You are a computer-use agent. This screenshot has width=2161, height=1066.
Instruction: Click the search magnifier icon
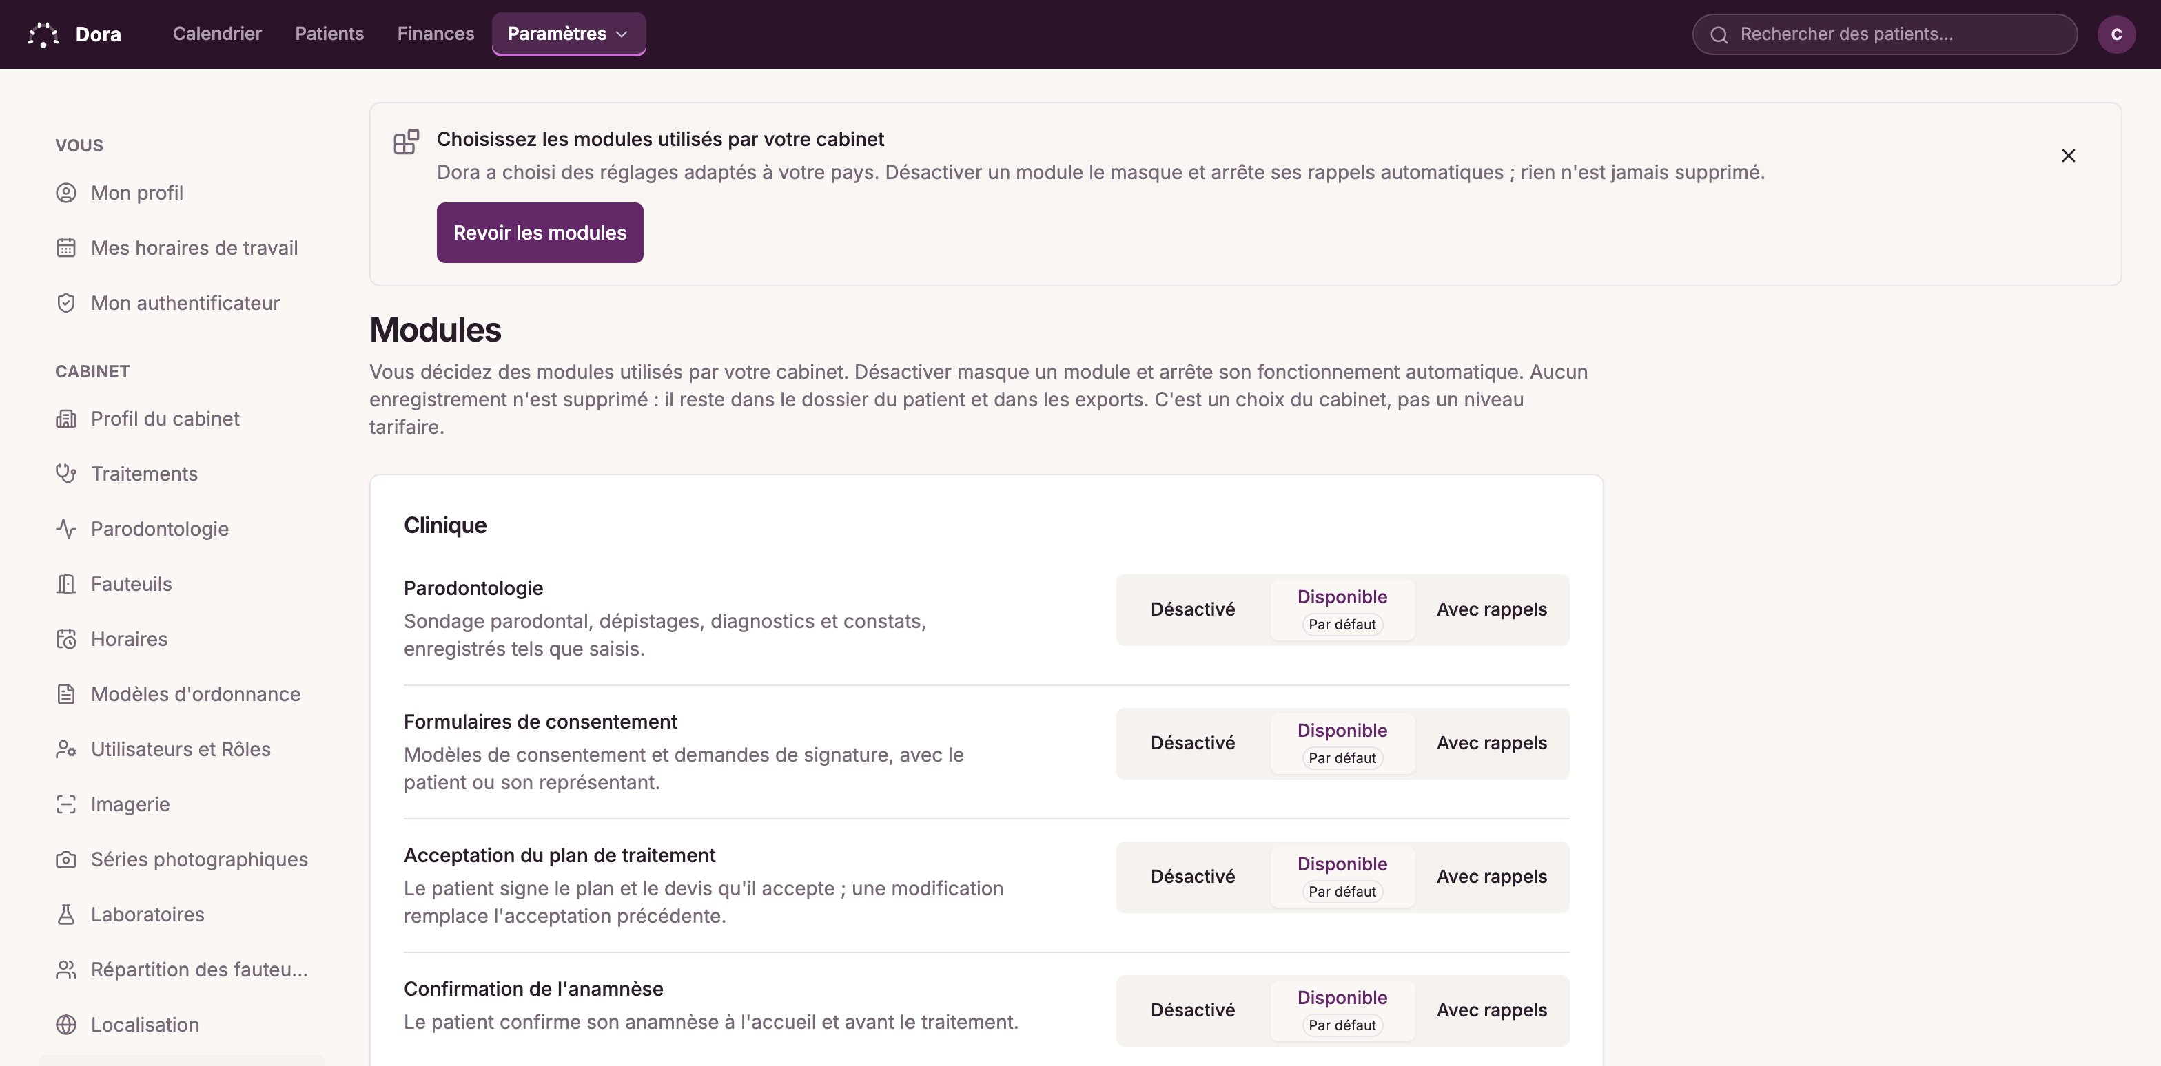(x=1719, y=34)
